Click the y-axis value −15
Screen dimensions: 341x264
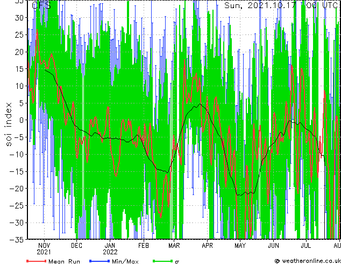click(x=16, y=171)
